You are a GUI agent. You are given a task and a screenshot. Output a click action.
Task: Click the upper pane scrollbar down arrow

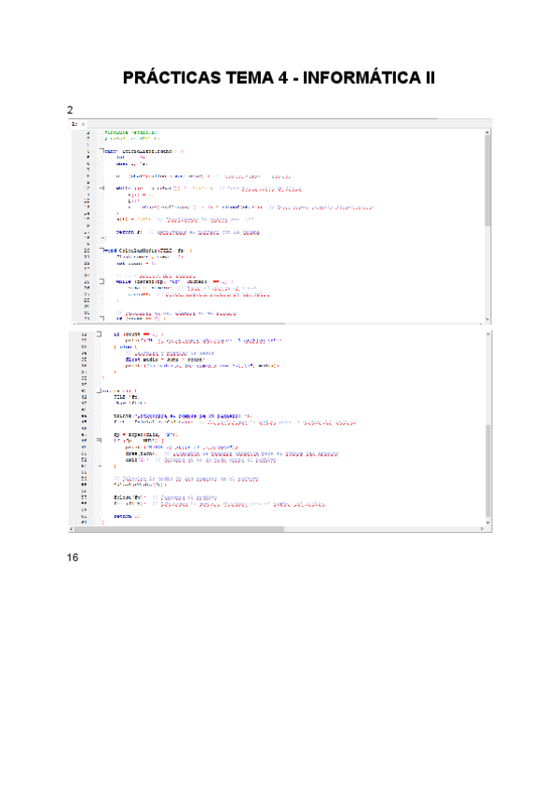point(487,319)
